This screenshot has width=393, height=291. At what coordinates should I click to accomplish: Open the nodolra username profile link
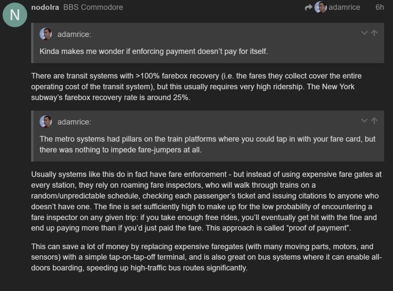pyautogui.click(x=45, y=7)
